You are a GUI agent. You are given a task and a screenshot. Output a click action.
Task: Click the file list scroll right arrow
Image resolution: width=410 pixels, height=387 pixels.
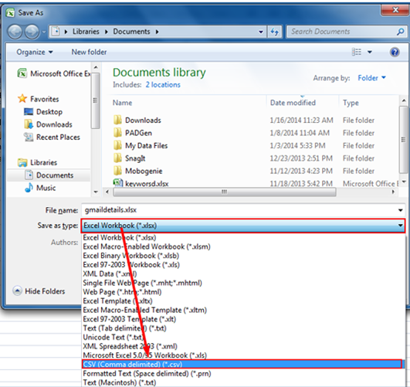pos(393,192)
